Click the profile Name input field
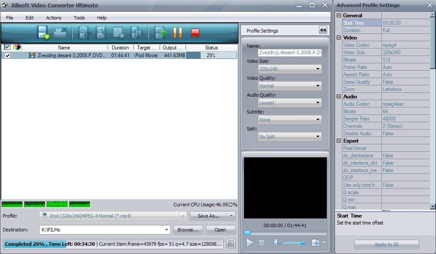This screenshot has height=254, width=436. (290, 52)
